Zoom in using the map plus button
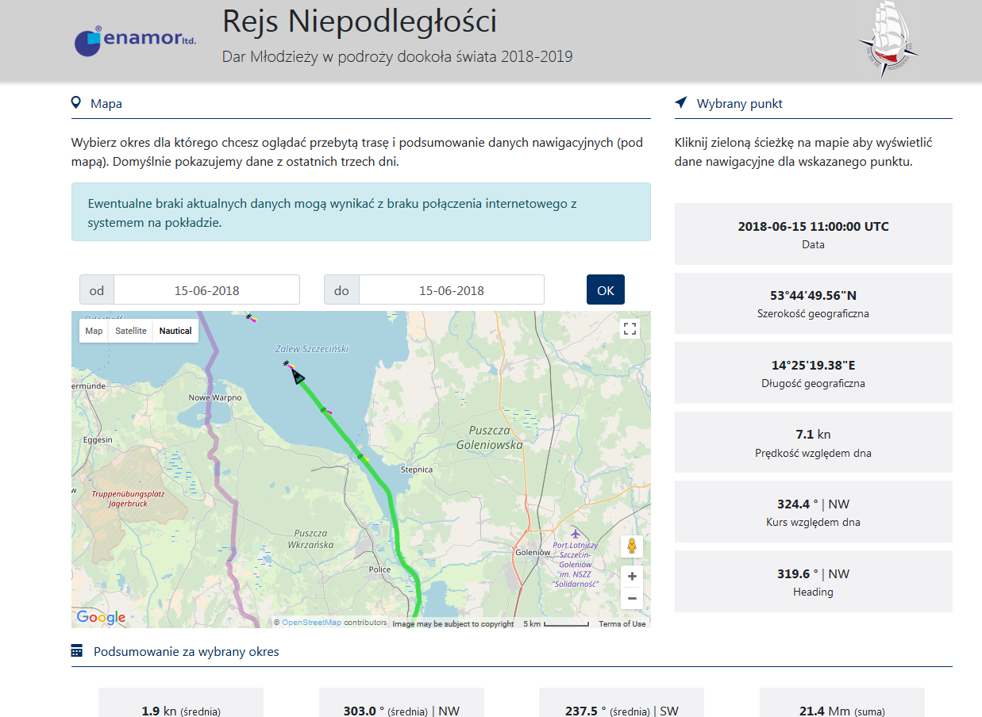This screenshot has width=982, height=717. pyautogui.click(x=632, y=577)
